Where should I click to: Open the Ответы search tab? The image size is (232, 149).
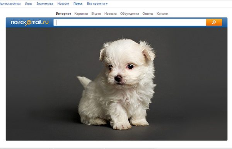(x=148, y=14)
